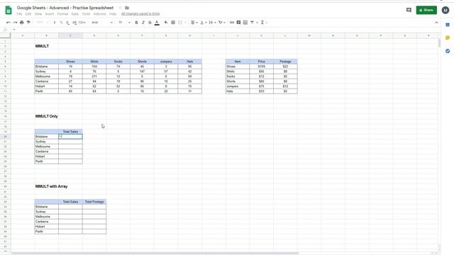
Task: Open the Format menu
Action: pos(62,14)
